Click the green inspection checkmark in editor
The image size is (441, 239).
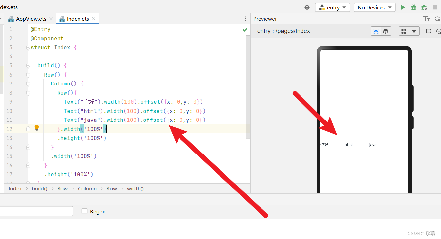click(x=245, y=29)
